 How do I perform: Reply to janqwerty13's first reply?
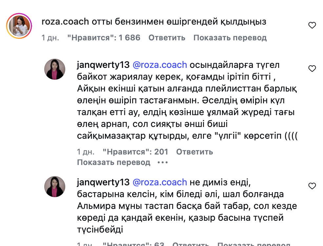click(x=194, y=152)
